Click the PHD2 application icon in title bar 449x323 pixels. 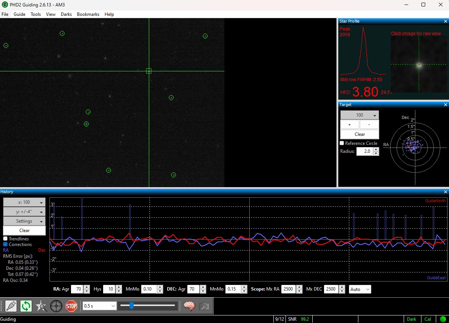tap(5, 5)
